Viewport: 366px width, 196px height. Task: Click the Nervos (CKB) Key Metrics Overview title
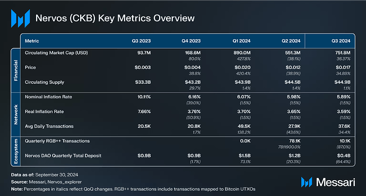[x=115, y=18]
